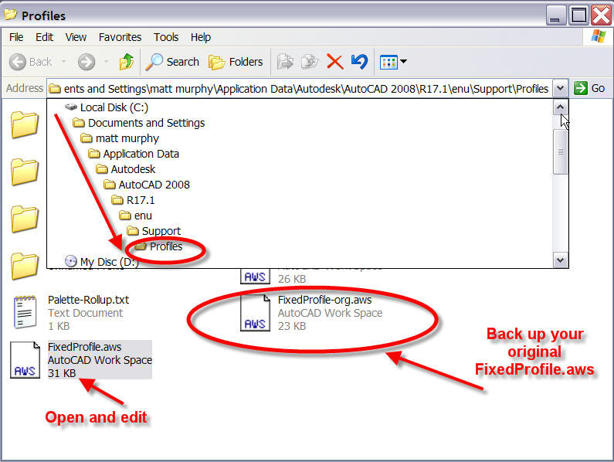The height and width of the screenshot is (462, 614).
Task: Click the address list scroll up arrow
Action: click(561, 107)
